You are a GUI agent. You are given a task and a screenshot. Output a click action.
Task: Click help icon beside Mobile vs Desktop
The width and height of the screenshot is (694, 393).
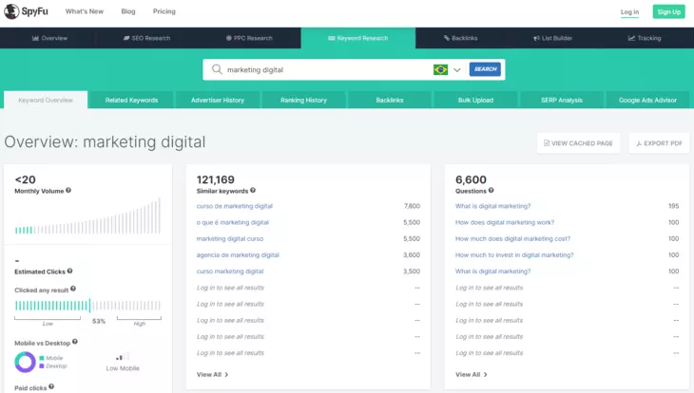coord(75,342)
